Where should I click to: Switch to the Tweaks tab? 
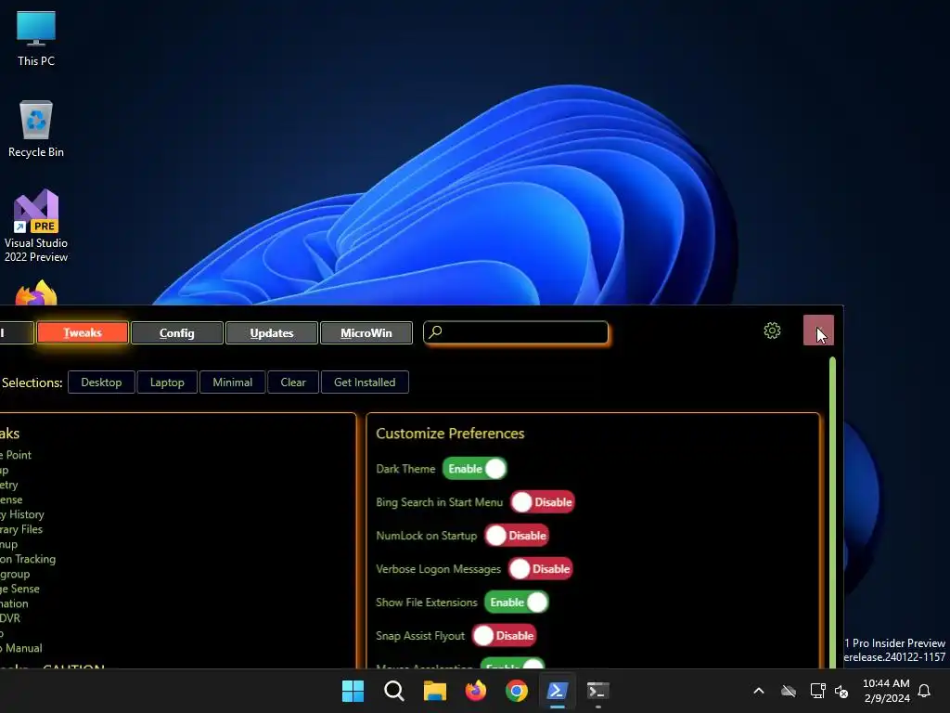coord(83,333)
